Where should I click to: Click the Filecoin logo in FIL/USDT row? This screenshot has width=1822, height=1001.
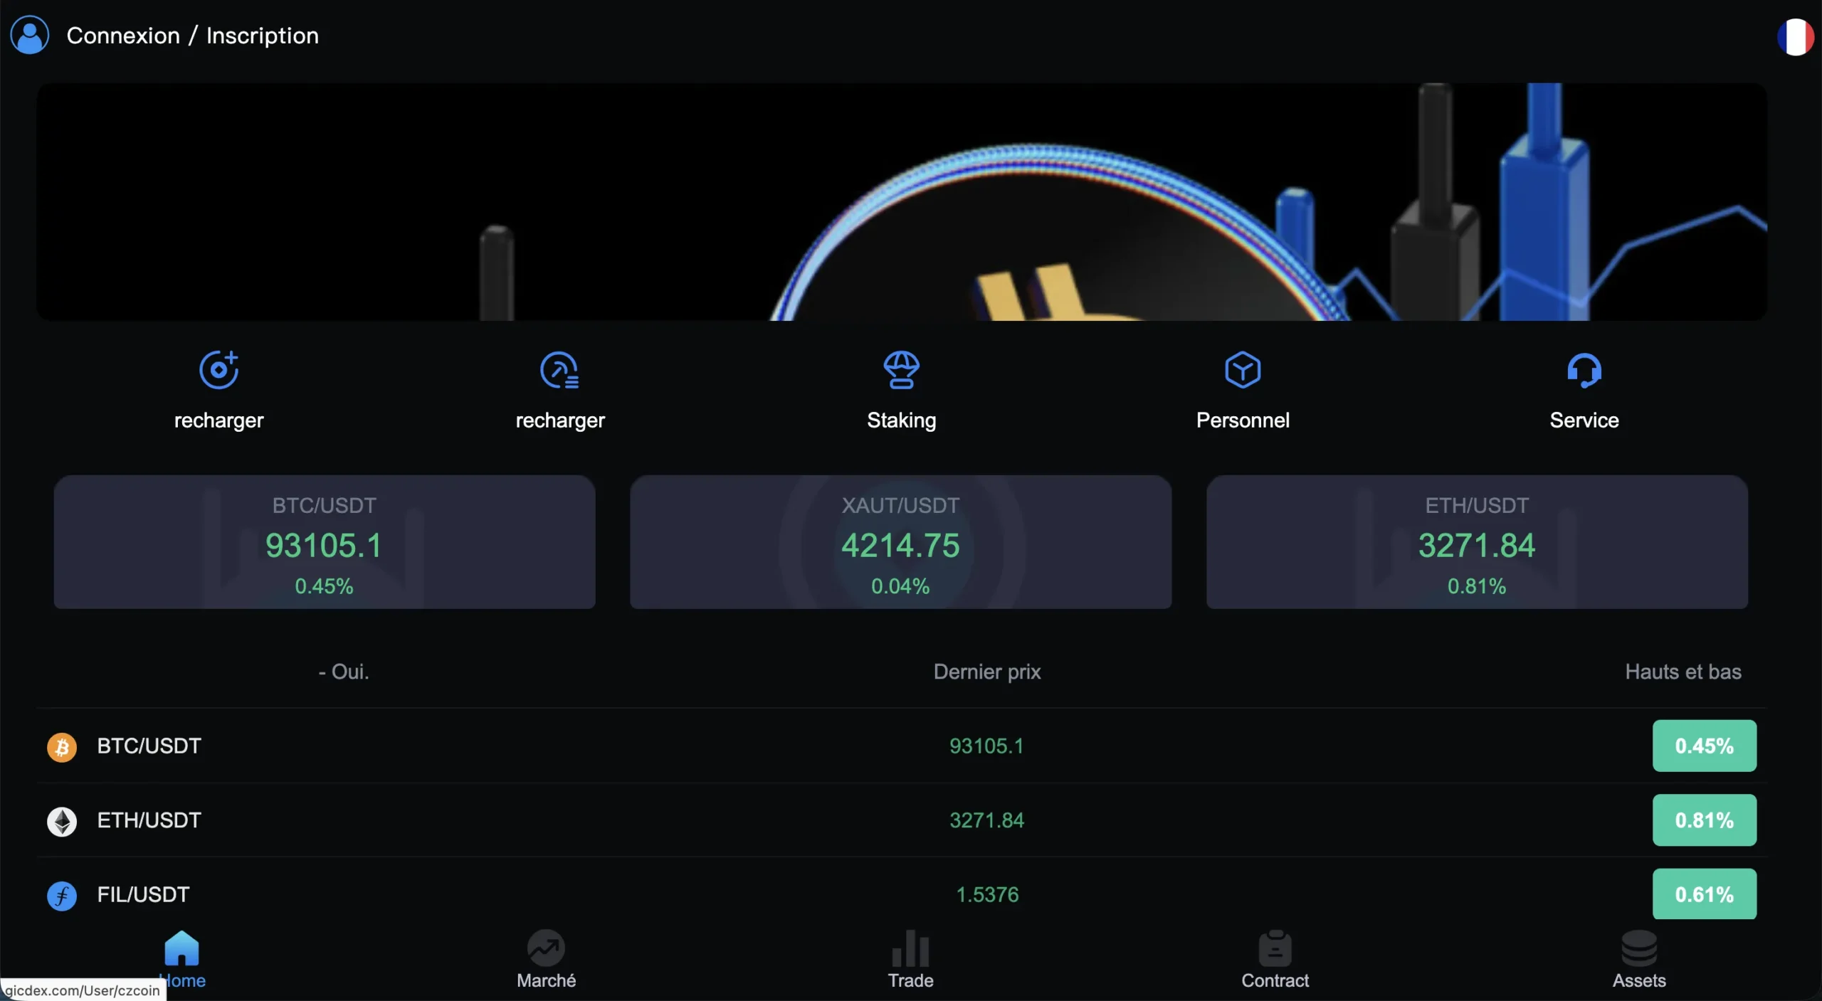[x=62, y=895]
